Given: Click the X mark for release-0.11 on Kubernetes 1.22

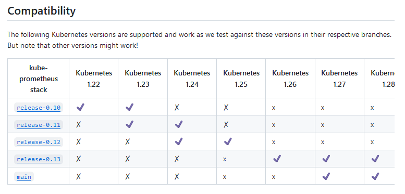Looking at the screenshot, I should point(79,125).
